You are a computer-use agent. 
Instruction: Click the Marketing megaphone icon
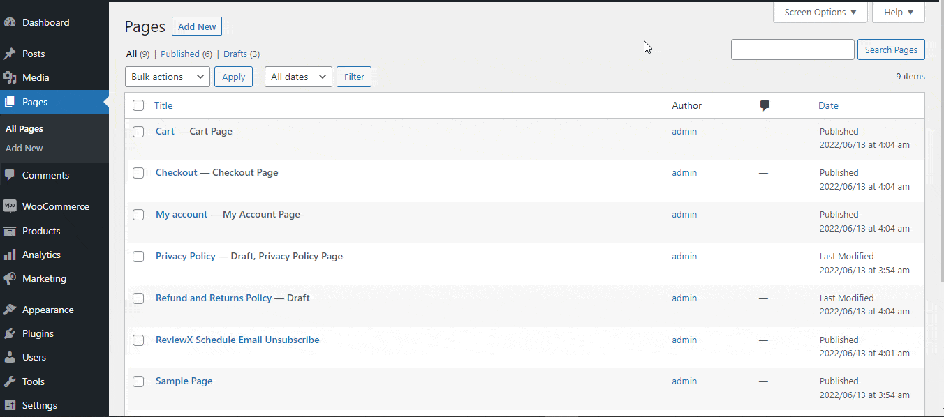click(x=10, y=278)
